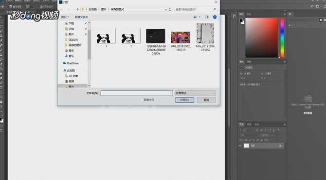Select the Layers tab
Viewport: 326px width, 180px height.
pyautogui.click(x=241, y=124)
